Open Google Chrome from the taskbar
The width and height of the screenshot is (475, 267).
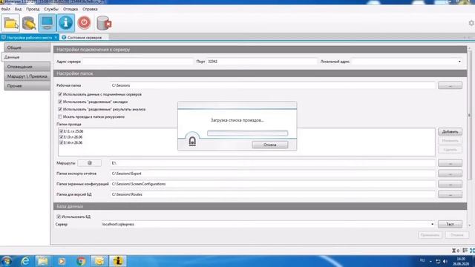[81, 261]
